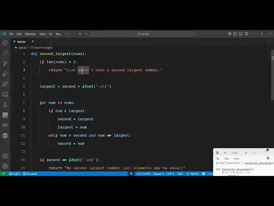Click "float('-inf')" on line 5
Screen dimensions: 274x206
97,86
